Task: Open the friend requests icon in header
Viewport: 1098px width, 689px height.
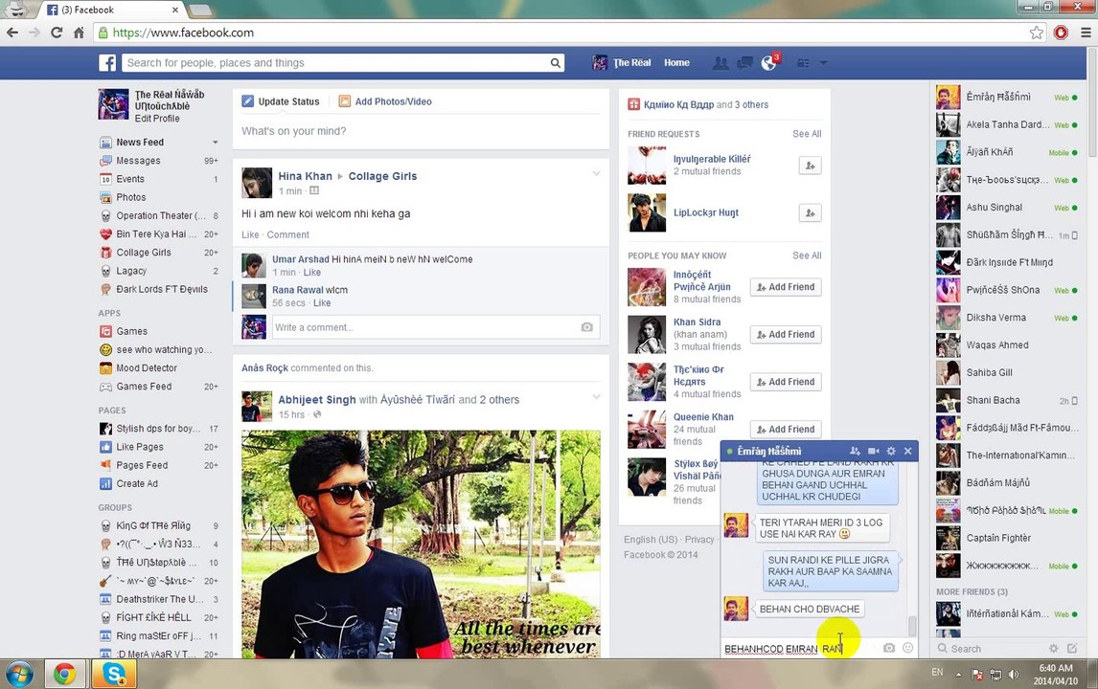Action: click(720, 63)
